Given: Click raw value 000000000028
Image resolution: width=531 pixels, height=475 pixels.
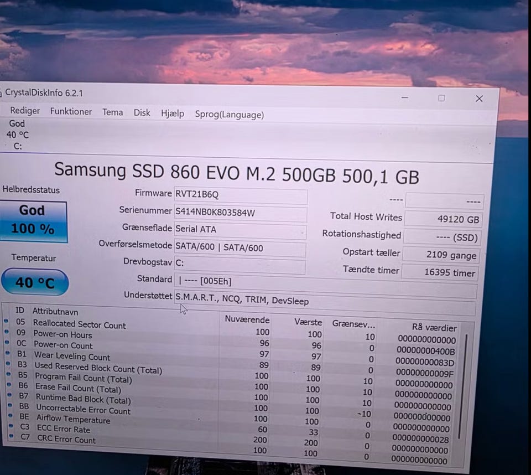Looking at the screenshot, I should pos(420,439).
